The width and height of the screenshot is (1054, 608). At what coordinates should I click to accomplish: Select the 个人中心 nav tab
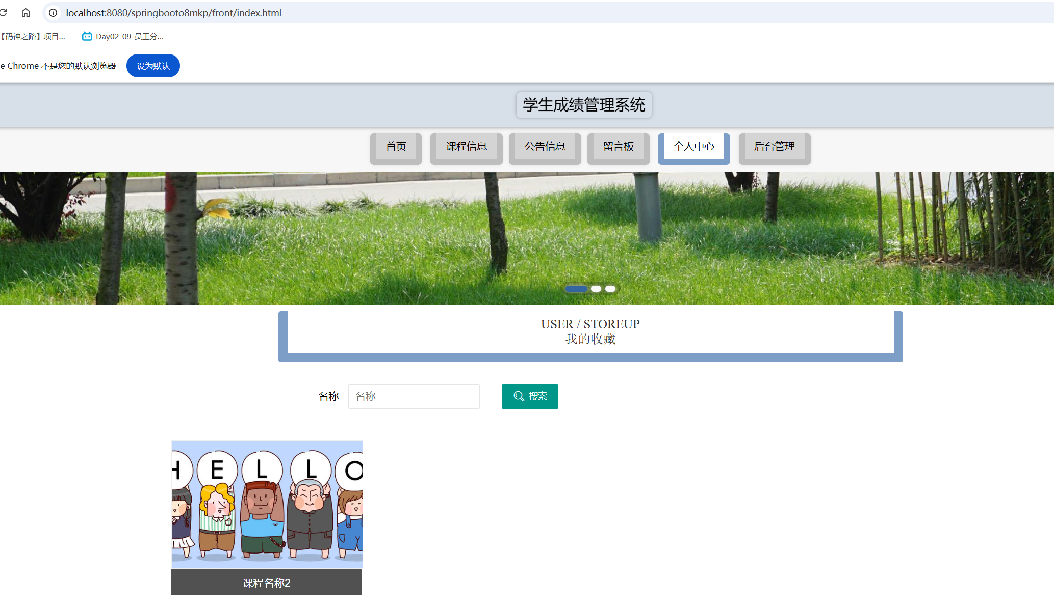pos(693,147)
